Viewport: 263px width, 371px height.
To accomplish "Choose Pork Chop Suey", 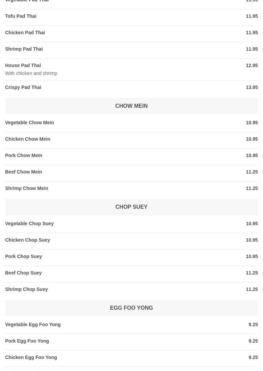I will (x=24, y=256).
